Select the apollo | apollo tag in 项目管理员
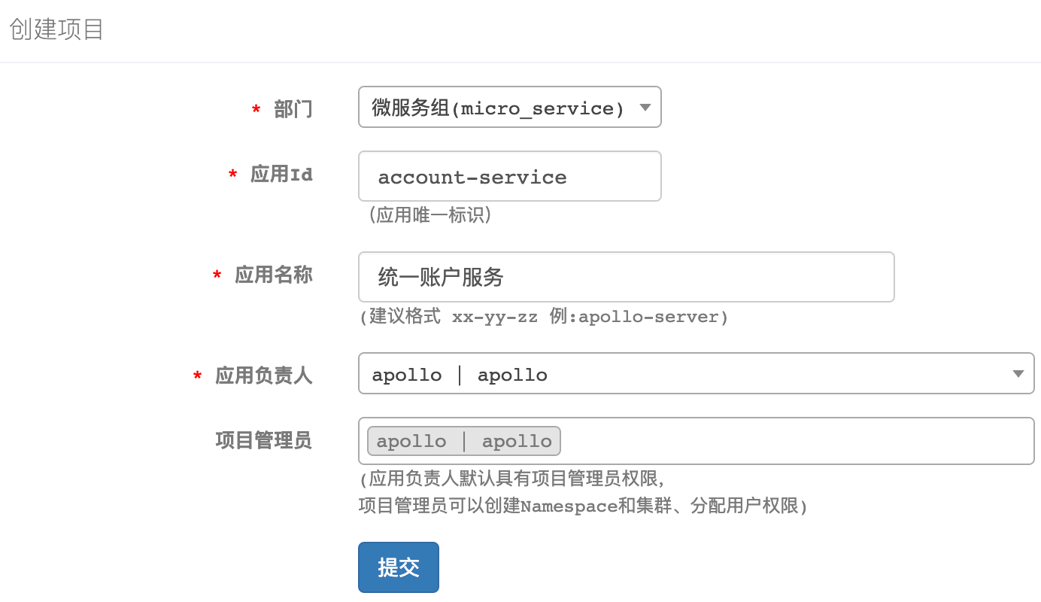 click(x=464, y=441)
